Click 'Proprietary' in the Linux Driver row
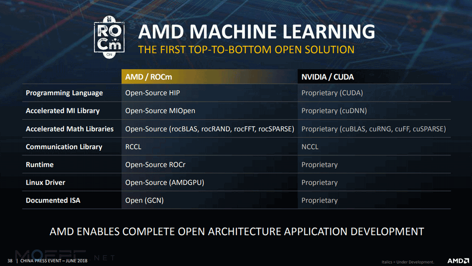Screen dimensions: 472x266 pyautogui.click(x=320, y=182)
